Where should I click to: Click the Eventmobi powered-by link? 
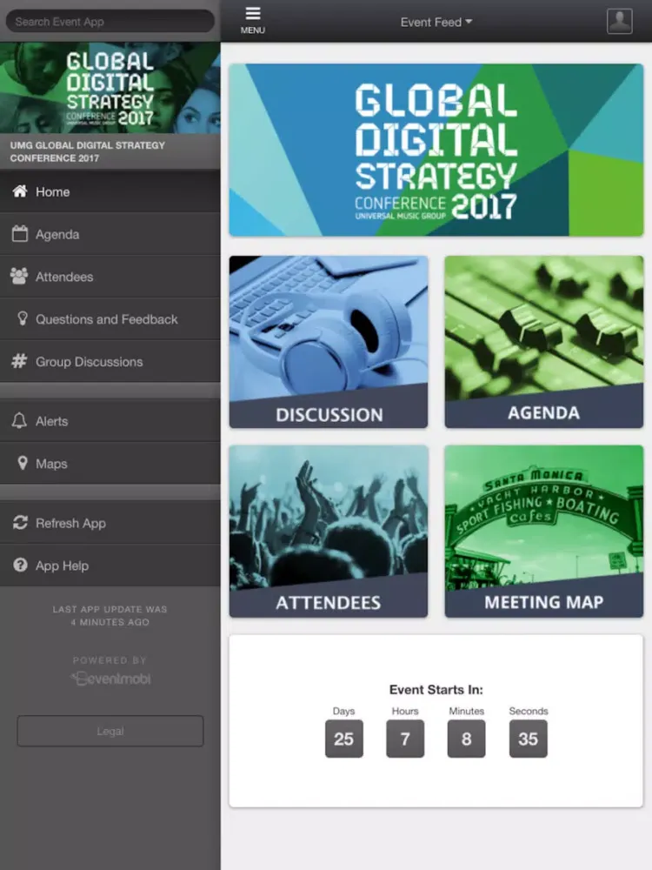pos(110,678)
